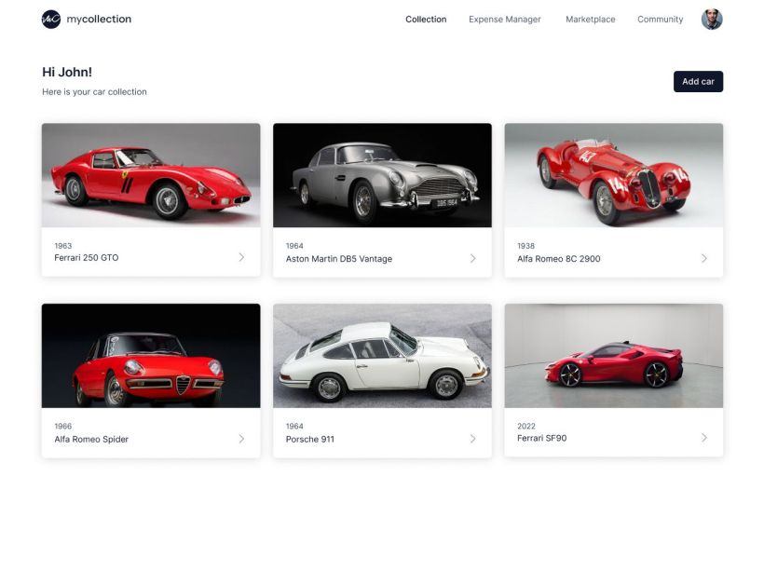Image resolution: width=764 pixels, height=572 pixels.
Task: Switch to the Collection tab
Action: (x=426, y=19)
